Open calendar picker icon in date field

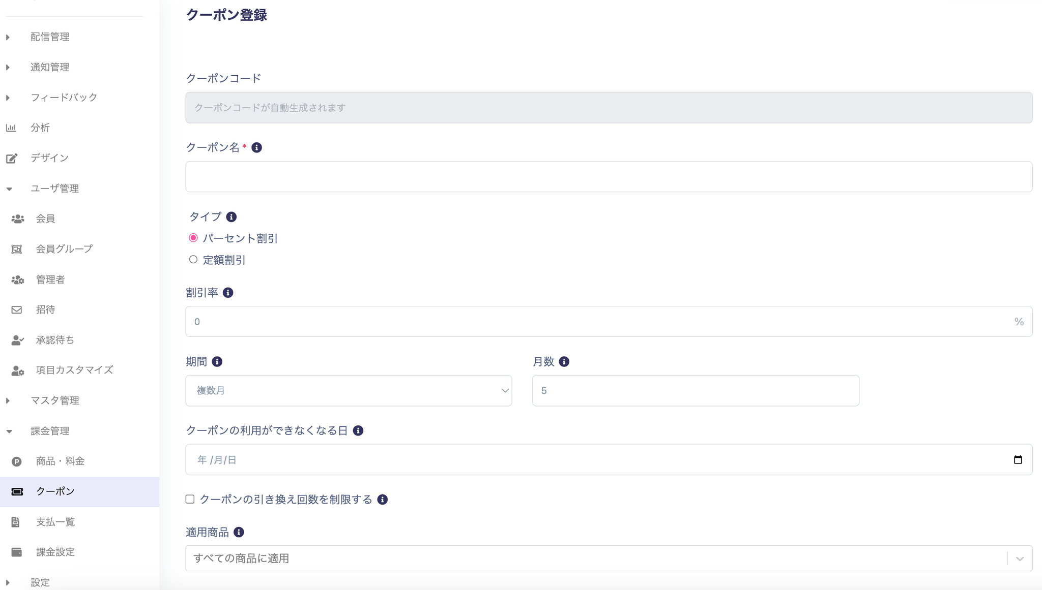[x=1018, y=460]
